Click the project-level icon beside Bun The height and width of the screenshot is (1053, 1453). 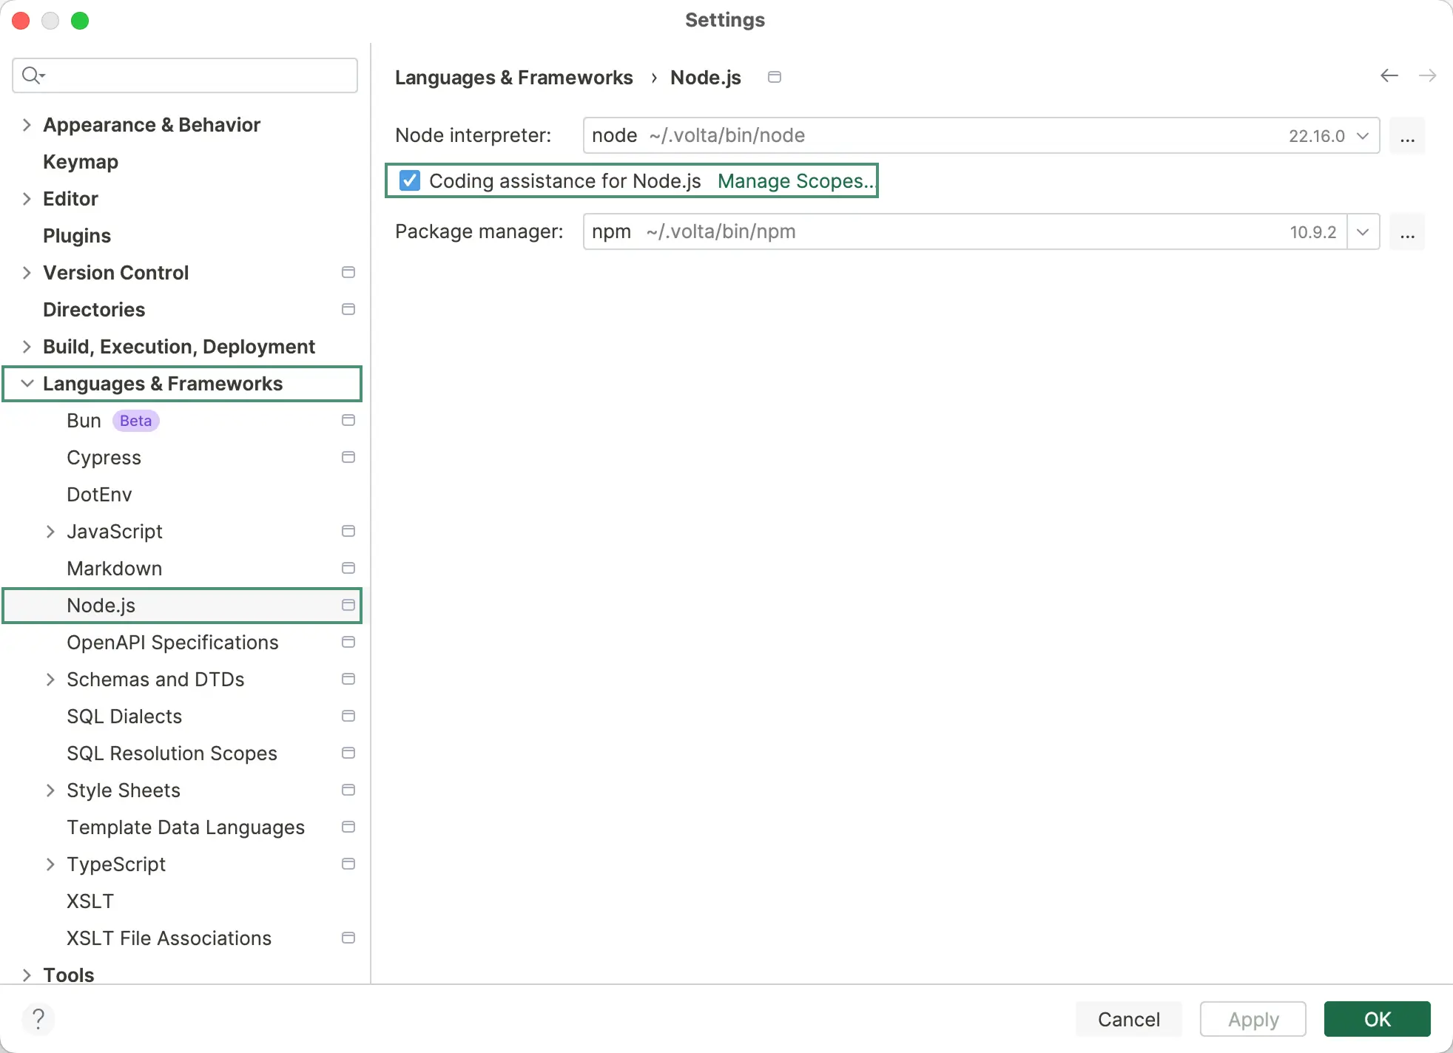click(348, 420)
